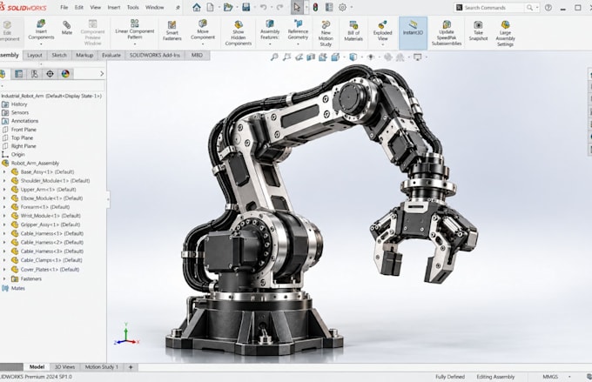Open the PropertyManager panel tab
592x382 pixels.
(x=18, y=74)
